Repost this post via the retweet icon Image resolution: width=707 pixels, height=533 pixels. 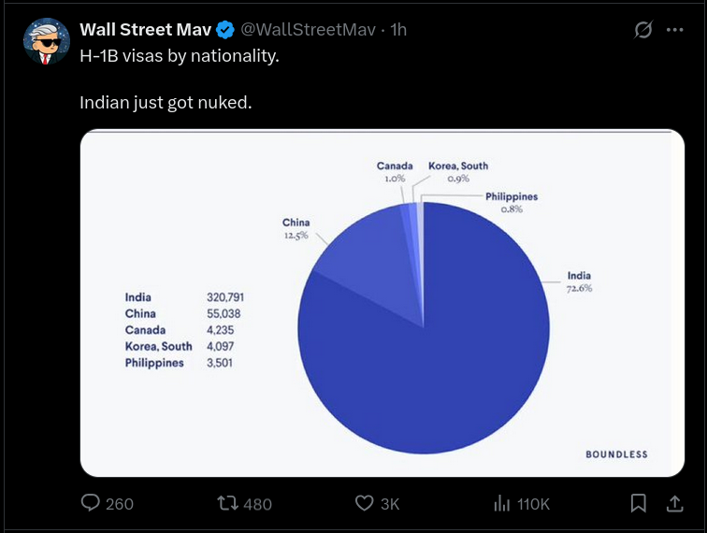[x=226, y=503]
